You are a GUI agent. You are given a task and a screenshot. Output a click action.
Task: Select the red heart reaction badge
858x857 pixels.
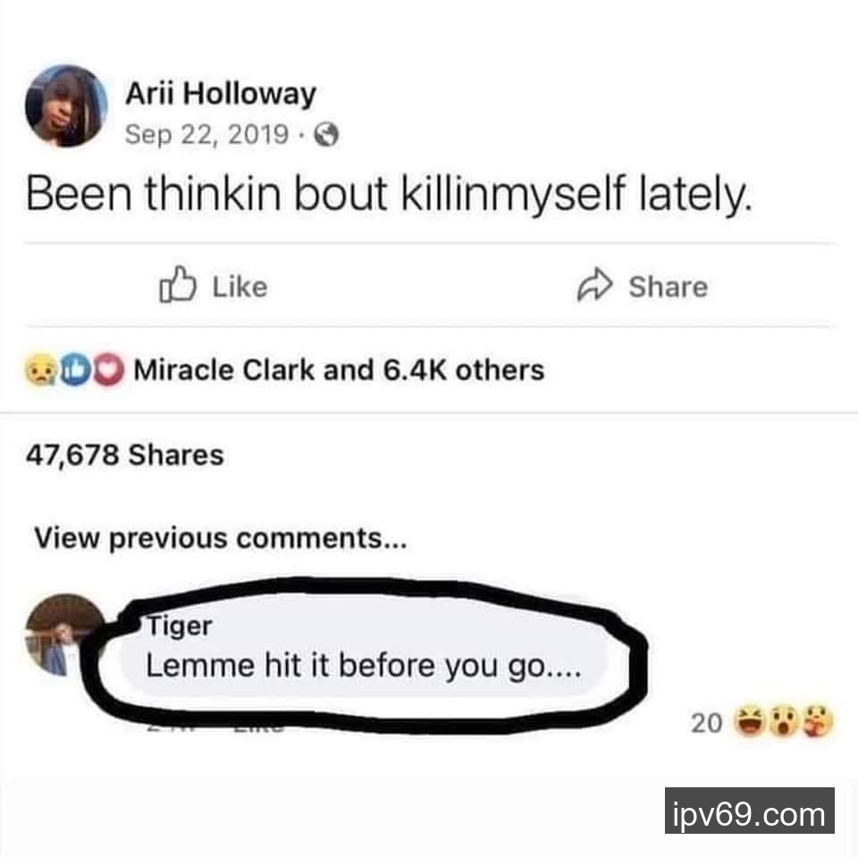click(109, 371)
